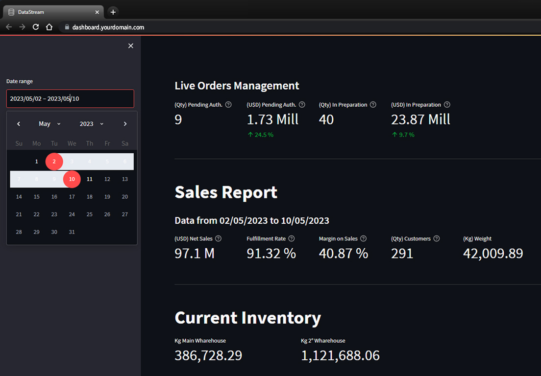Screen dimensions: 541x376
Task: Select May 2 in the calendar
Action: [x=54, y=162]
